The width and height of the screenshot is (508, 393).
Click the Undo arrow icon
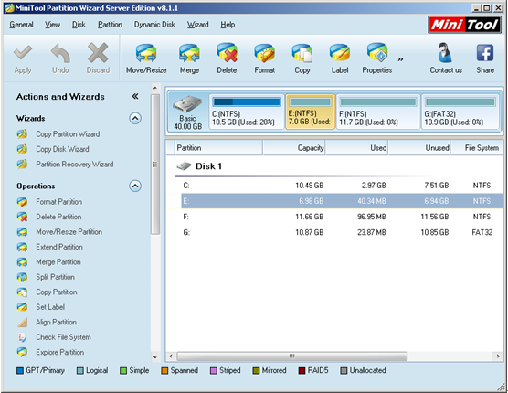60,53
